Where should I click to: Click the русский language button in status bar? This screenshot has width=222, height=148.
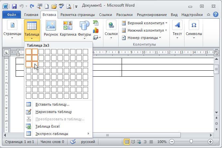(x=88, y=142)
